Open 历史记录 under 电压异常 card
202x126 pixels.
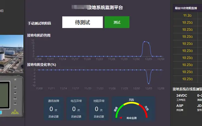(76, 117)
